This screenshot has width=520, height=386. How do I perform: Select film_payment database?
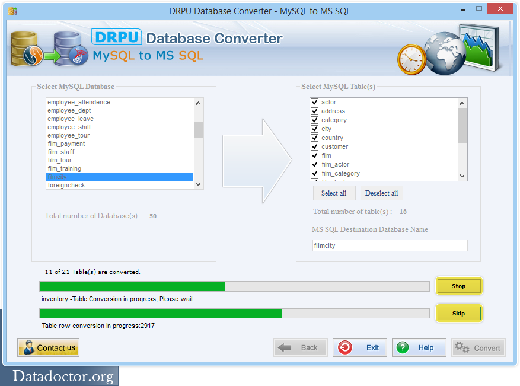click(x=120, y=143)
